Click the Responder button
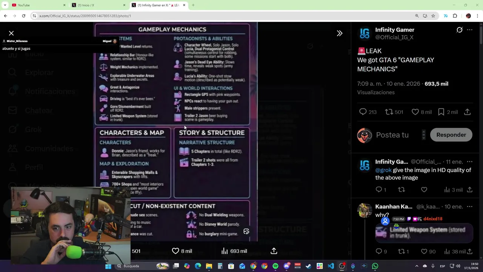The width and height of the screenshot is (483, 272). (x=451, y=135)
